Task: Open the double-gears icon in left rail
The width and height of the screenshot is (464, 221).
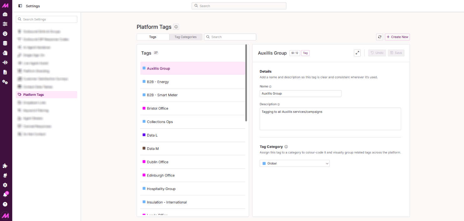Action: click(5, 82)
